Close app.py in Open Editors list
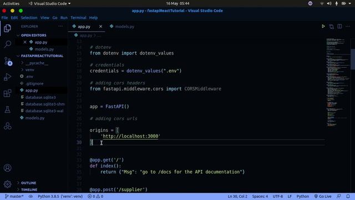 coord(25,42)
